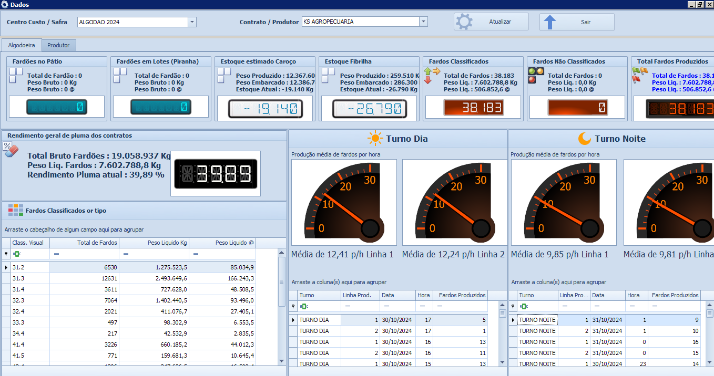Click the arrows icon in Fardos Classificados panel
The image size is (714, 376).
point(432,75)
